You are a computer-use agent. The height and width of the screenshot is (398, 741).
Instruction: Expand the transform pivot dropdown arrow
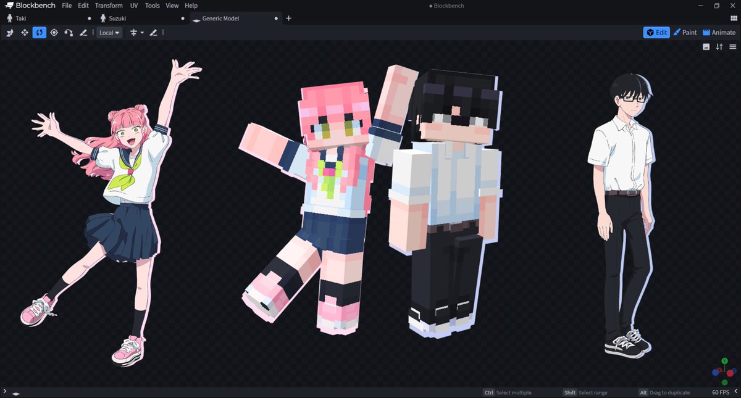tap(142, 33)
